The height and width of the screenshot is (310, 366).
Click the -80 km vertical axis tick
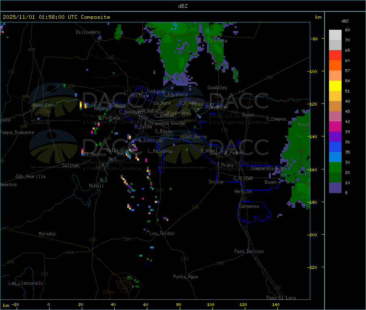[x=314, y=39]
